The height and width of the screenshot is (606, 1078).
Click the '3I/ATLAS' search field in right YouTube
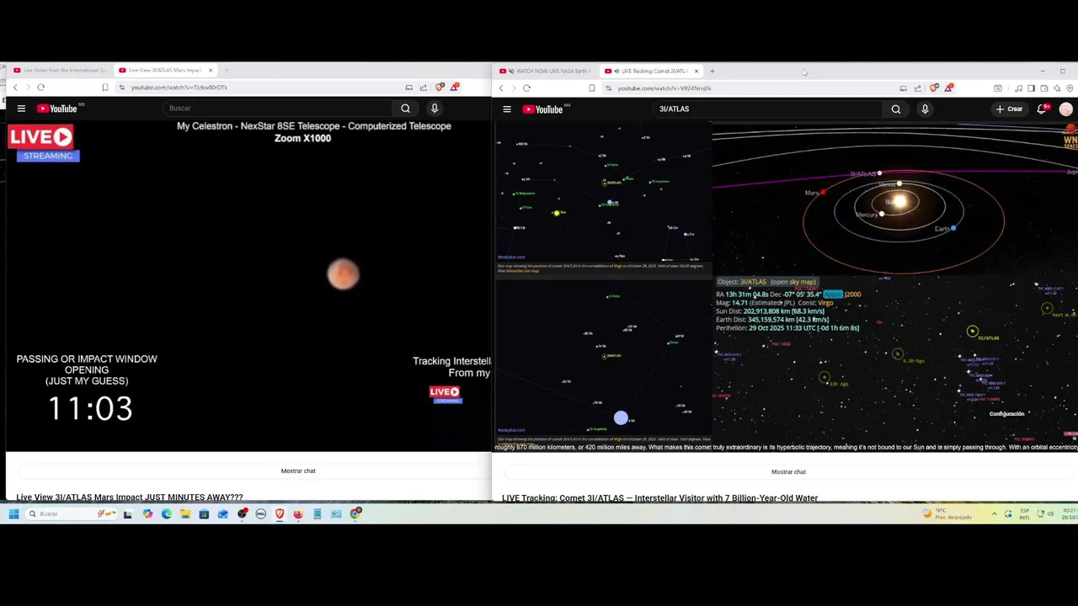pyautogui.click(x=768, y=109)
